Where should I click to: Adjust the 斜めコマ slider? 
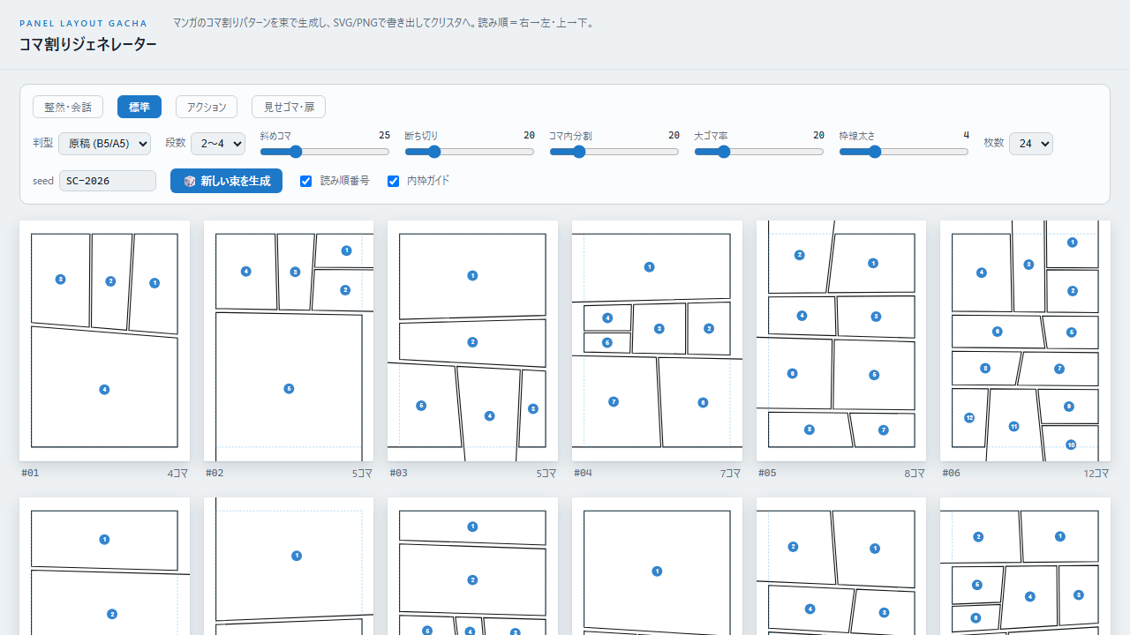click(325, 152)
